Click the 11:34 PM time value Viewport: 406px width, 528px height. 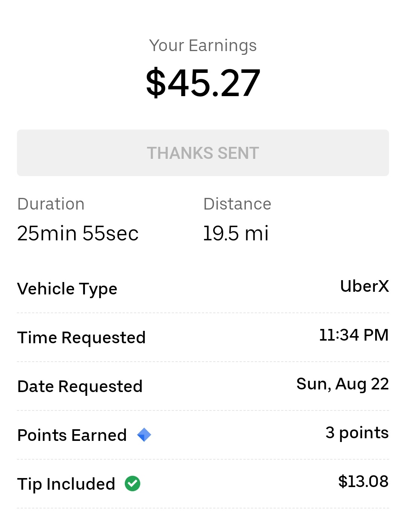coord(354,335)
